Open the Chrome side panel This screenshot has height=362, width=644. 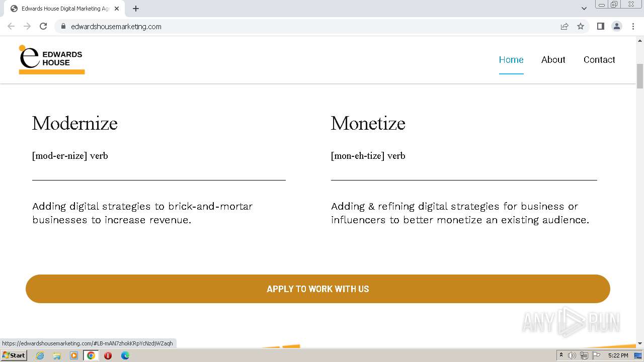tap(600, 26)
